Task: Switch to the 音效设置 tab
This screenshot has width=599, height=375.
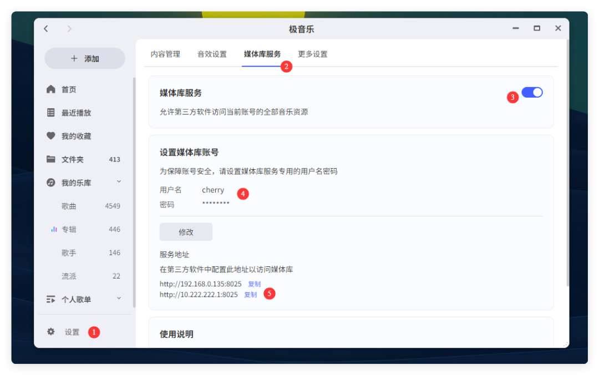Action: point(212,54)
